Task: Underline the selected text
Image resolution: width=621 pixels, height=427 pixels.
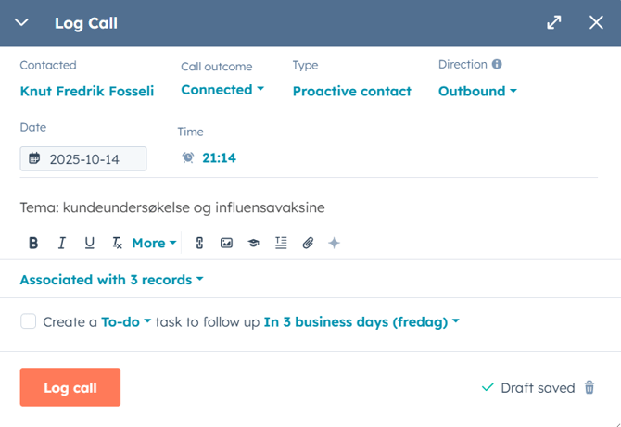Action: pos(90,243)
